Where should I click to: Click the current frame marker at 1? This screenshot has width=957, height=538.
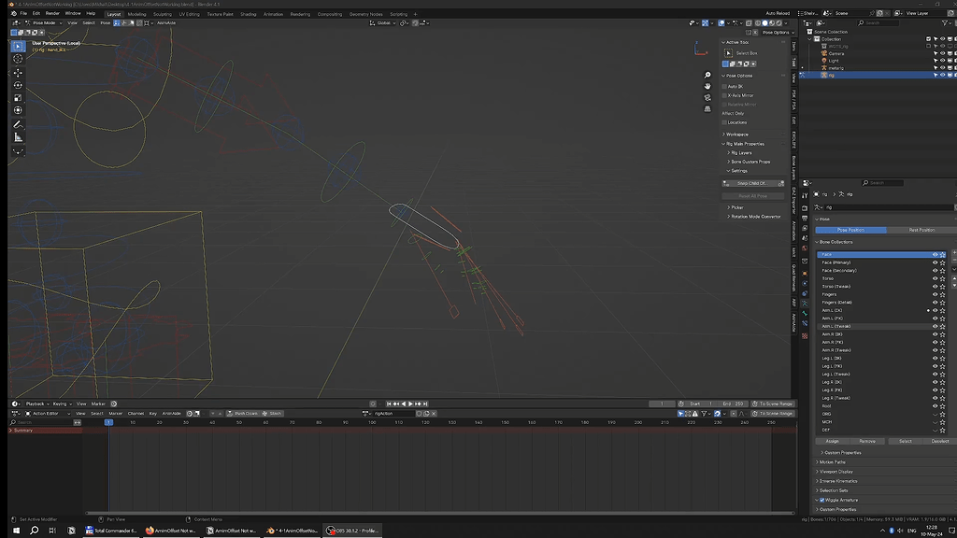coord(108,422)
